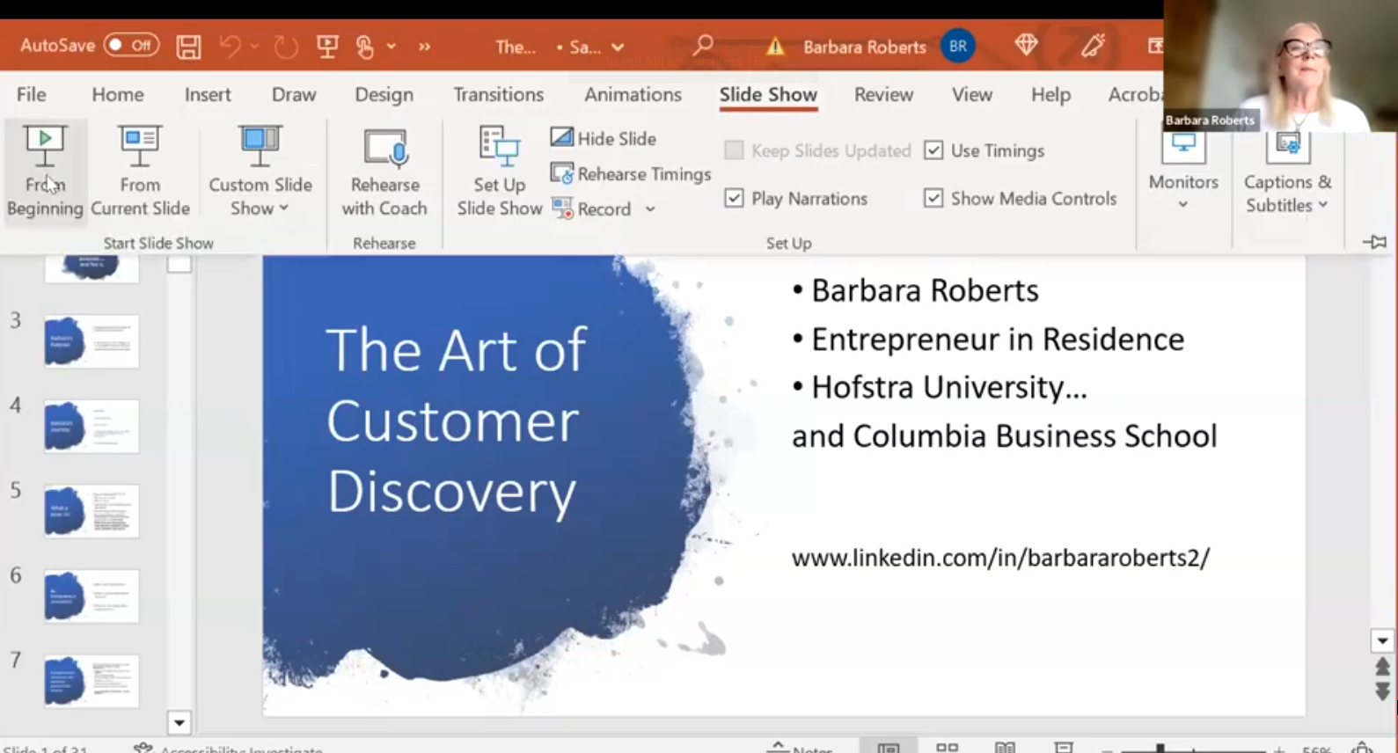Select slide 5 thumbnail

[x=91, y=511]
